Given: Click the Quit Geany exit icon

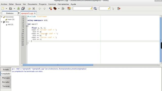Looking at the screenshot, I should pos(119,8).
